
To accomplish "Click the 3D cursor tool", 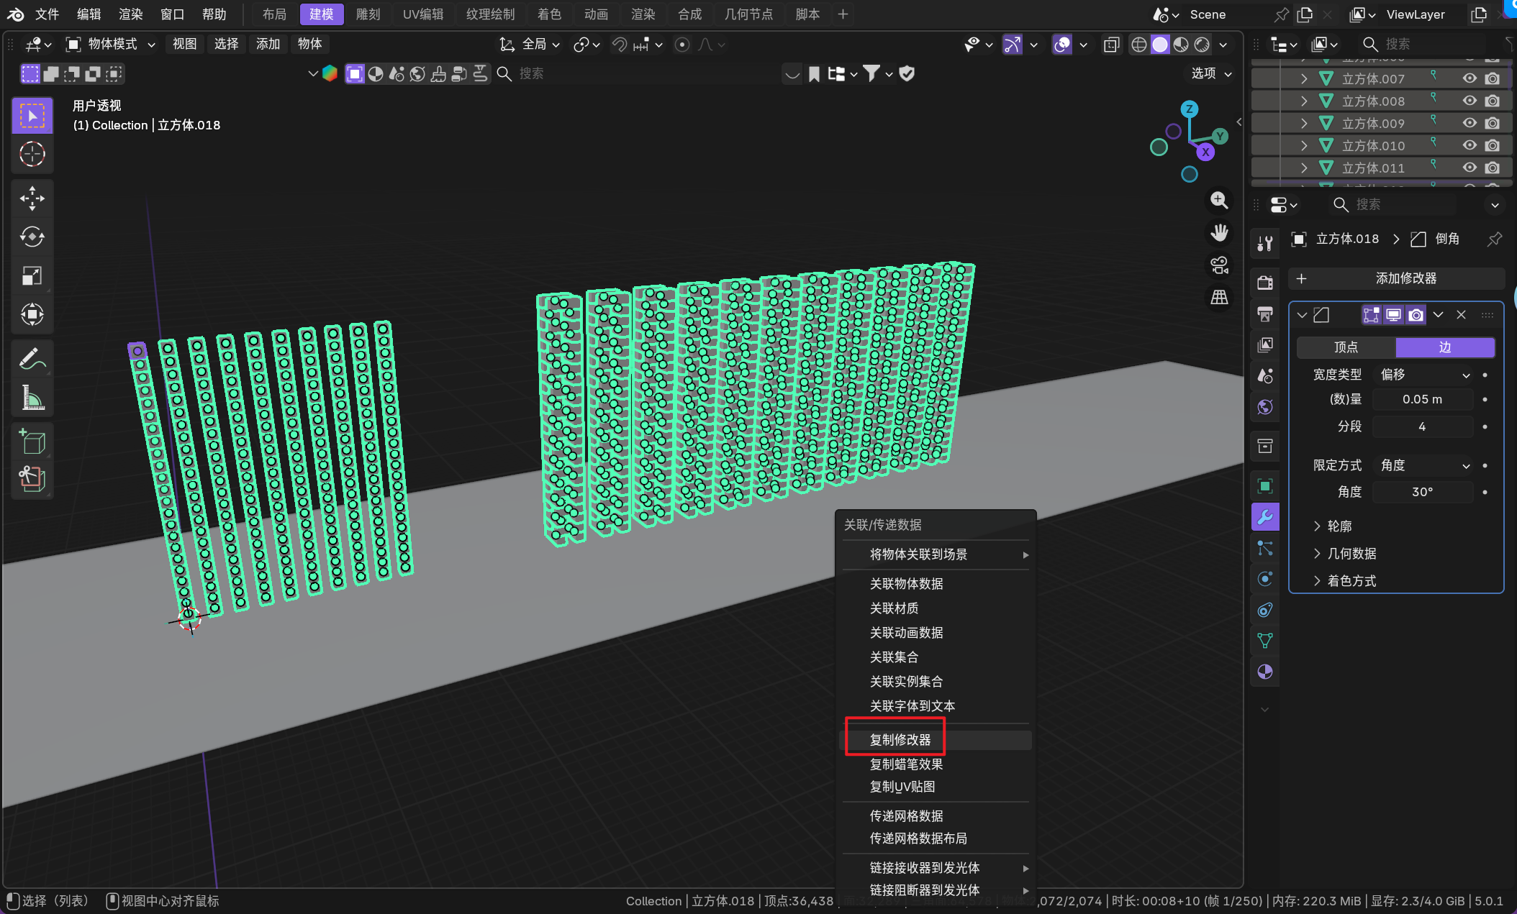I will pos(32,154).
